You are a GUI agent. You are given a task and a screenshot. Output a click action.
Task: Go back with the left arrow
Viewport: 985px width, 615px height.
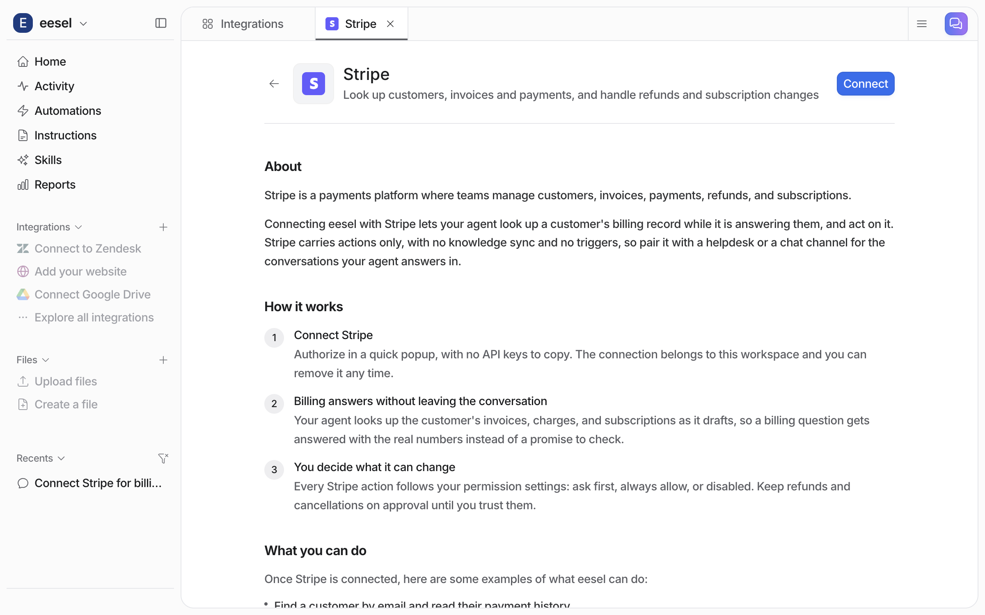tap(274, 84)
